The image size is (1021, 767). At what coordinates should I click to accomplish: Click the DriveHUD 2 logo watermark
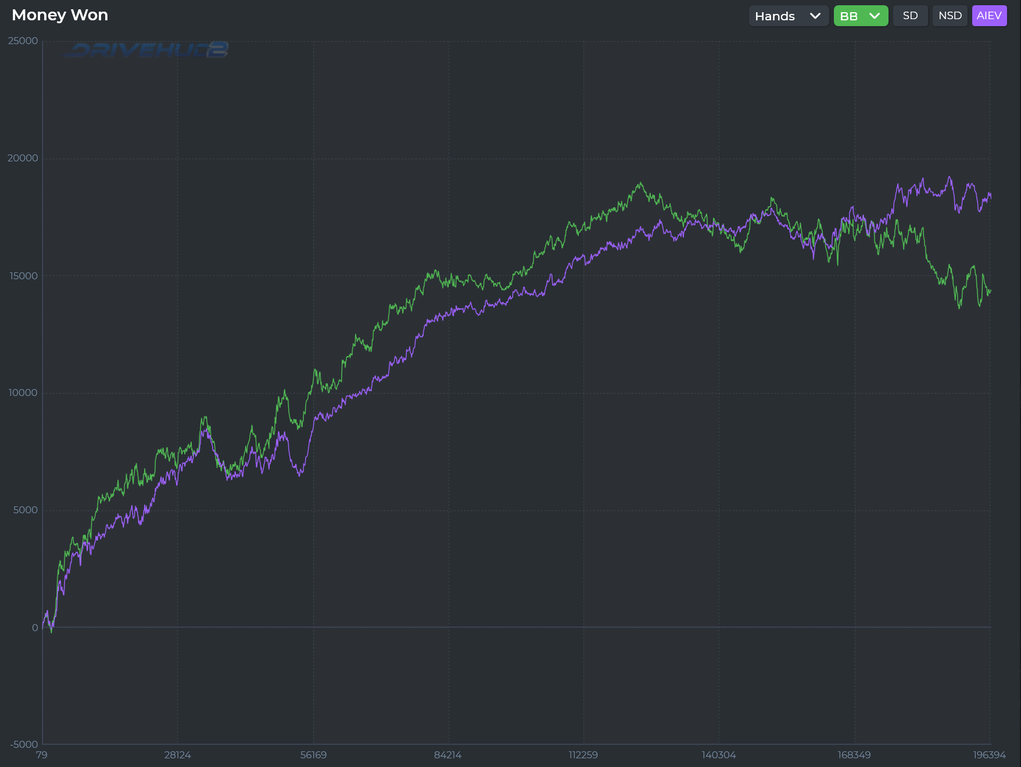tap(146, 50)
